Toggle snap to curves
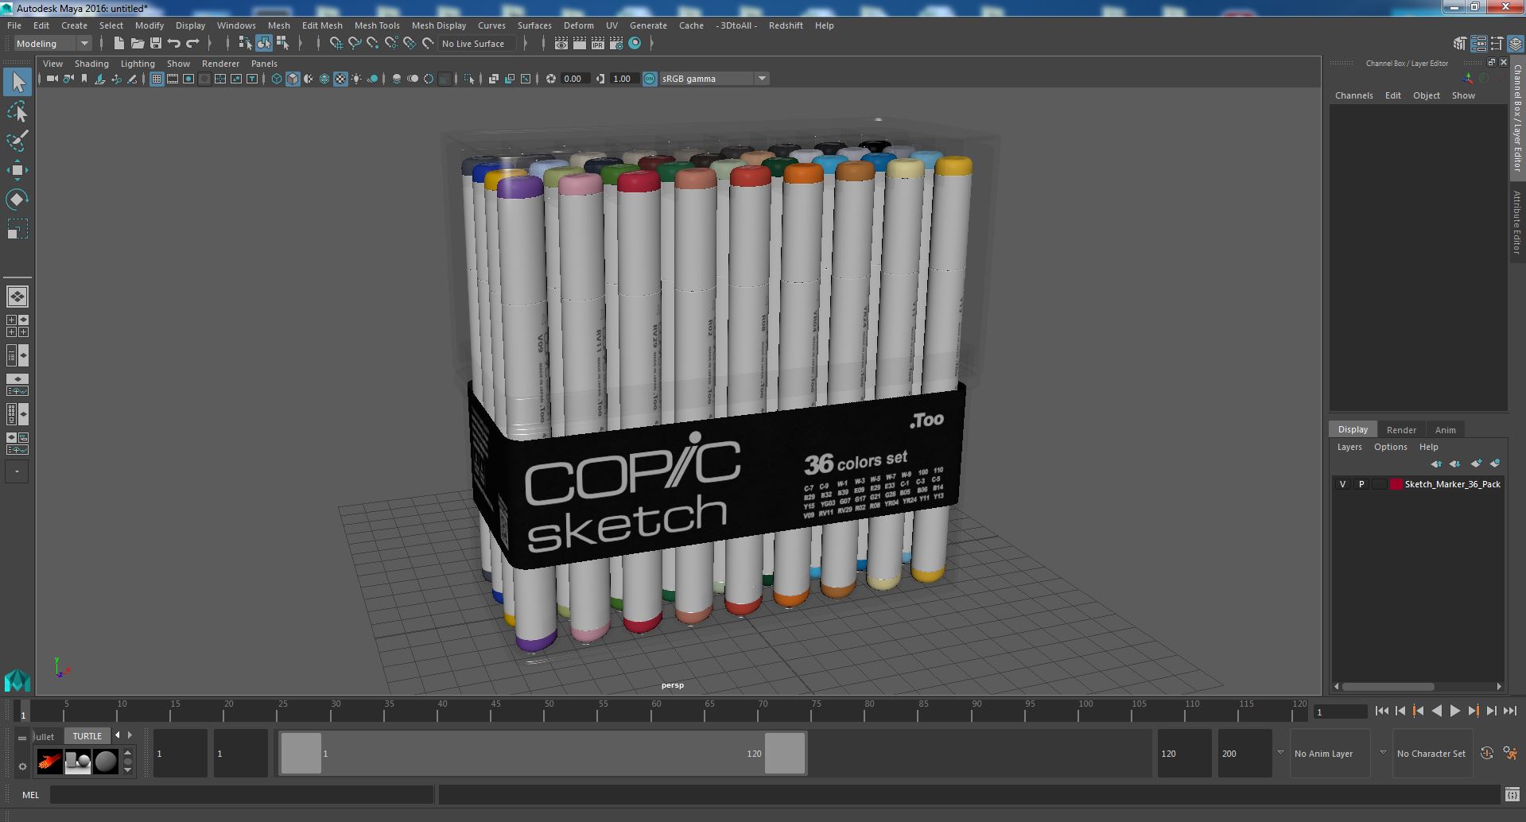Viewport: 1526px width, 822px height. click(x=355, y=44)
